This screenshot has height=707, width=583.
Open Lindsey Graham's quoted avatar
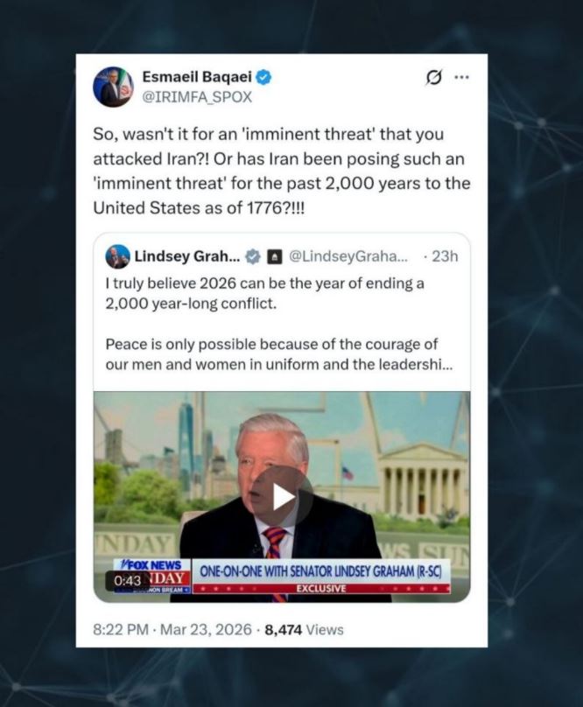click(117, 256)
